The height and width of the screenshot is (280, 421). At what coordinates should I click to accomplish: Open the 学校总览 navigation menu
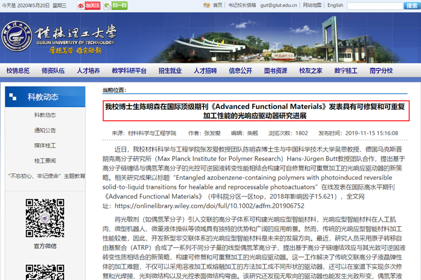[18, 71]
